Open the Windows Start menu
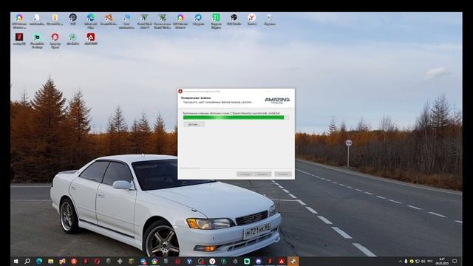The height and width of the screenshot is (266, 473). pyautogui.click(x=16, y=261)
